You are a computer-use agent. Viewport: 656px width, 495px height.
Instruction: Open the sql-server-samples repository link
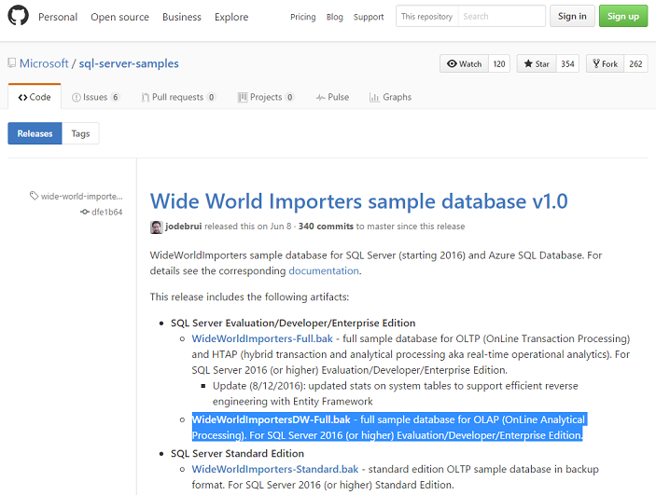click(129, 63)
